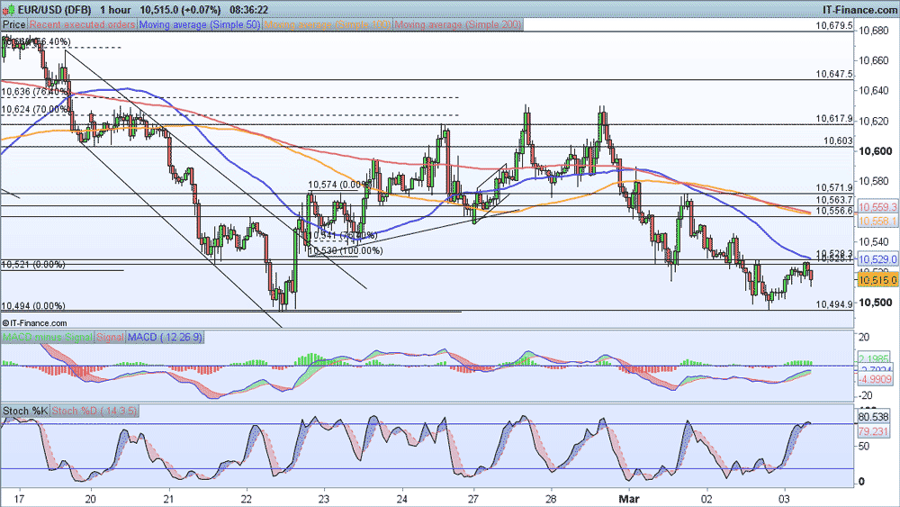Click date 27 on time axis
Image resolution: width=900 pixels, height=507 pixels.
pyautogui.click(x=473, y=498)
